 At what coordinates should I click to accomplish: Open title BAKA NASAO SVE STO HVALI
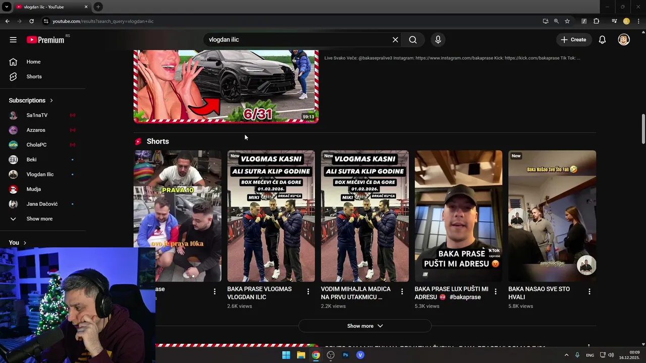pyautogui.click(x=539, y=293)
